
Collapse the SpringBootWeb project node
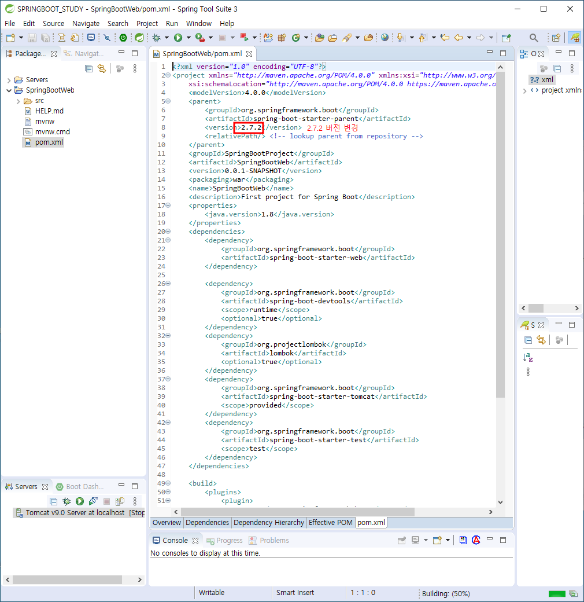(9, 91)
